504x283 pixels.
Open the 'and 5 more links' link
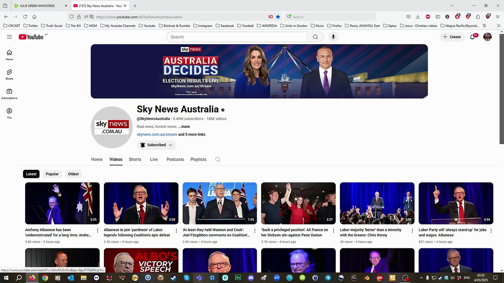pyautogui.click(x=192, y=134)
